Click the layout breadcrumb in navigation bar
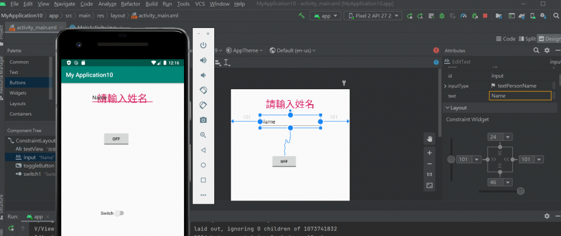561x236 pixels. pos(118,16)
